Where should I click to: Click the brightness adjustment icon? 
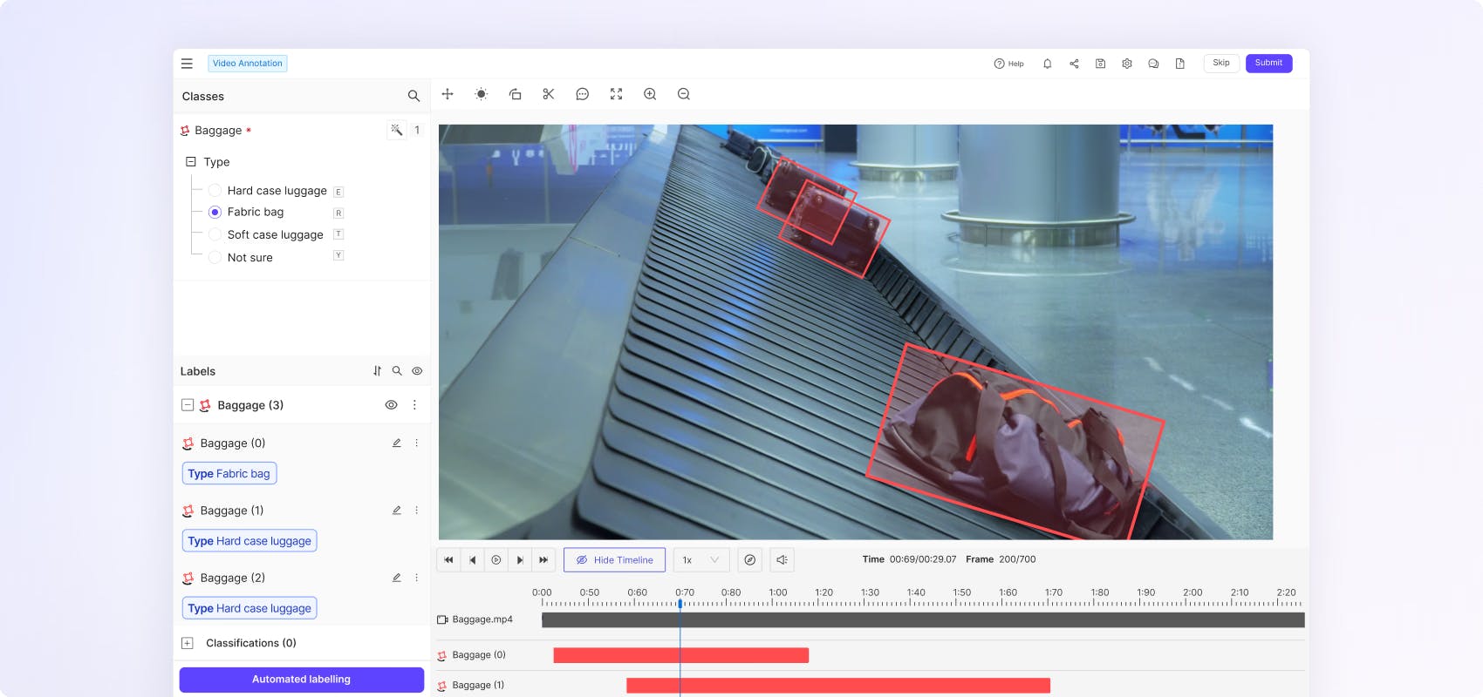coord(481,94)
